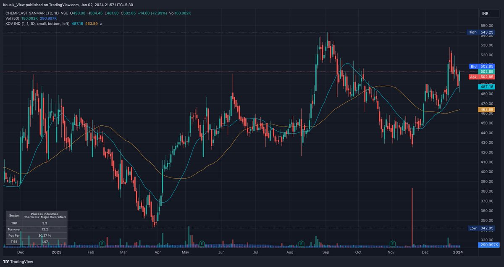Click the 400.00 price axis label
The height and width of the screenshot is (267, 504).
(x=487, y=172)
